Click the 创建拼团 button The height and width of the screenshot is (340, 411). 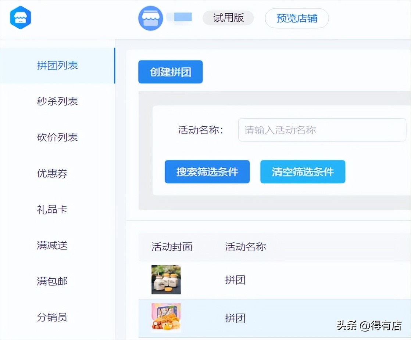[170, 72]
